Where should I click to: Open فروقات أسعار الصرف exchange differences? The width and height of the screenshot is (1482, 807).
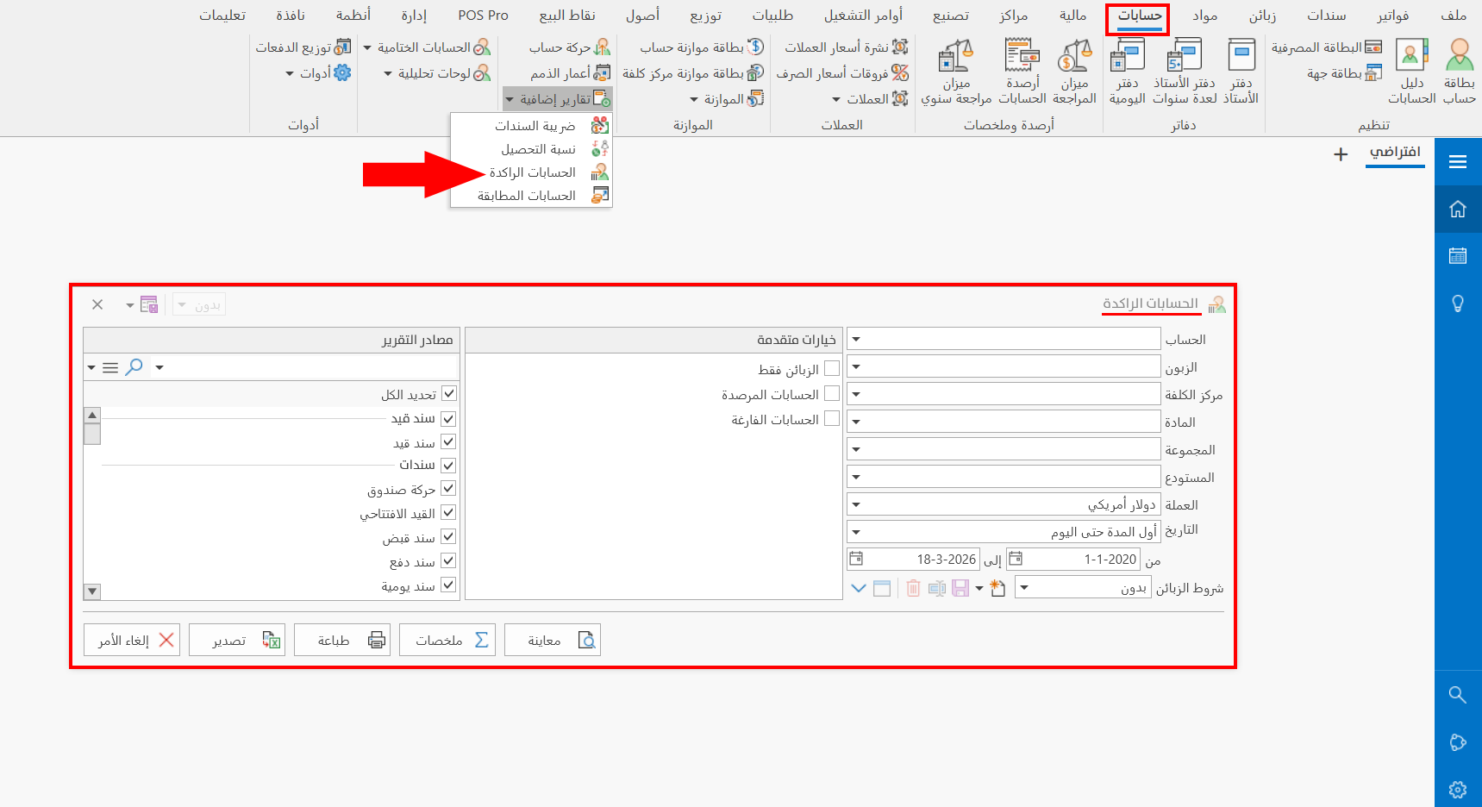(842, 73)
